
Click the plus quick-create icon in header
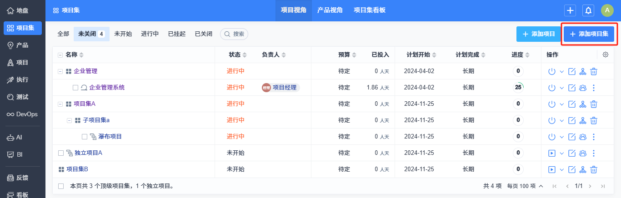coord(570,10)
